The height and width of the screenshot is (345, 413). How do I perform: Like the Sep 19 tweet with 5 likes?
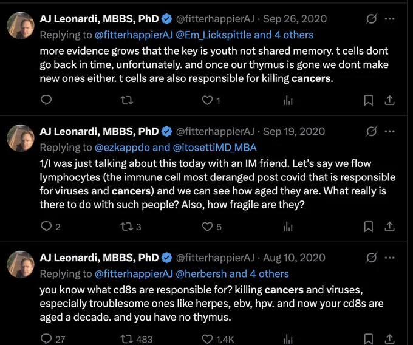pos(212,227)
